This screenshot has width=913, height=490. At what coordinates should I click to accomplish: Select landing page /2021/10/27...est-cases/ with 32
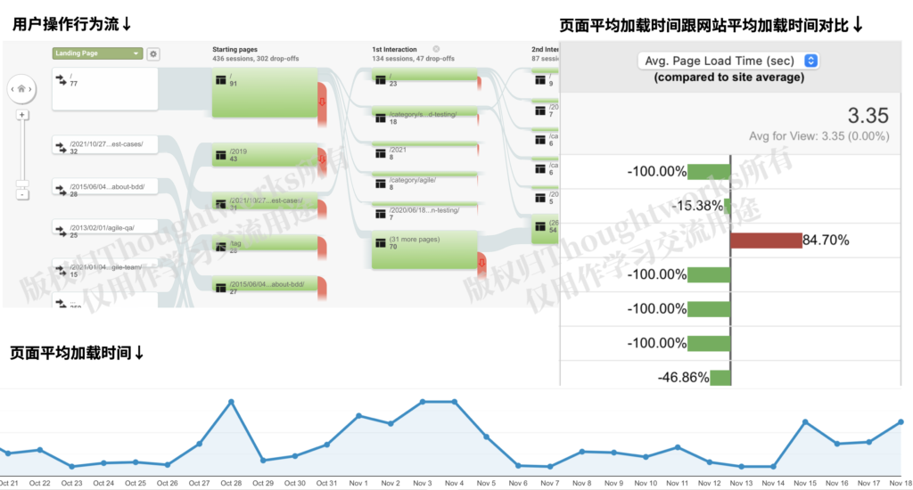(105, 145)
